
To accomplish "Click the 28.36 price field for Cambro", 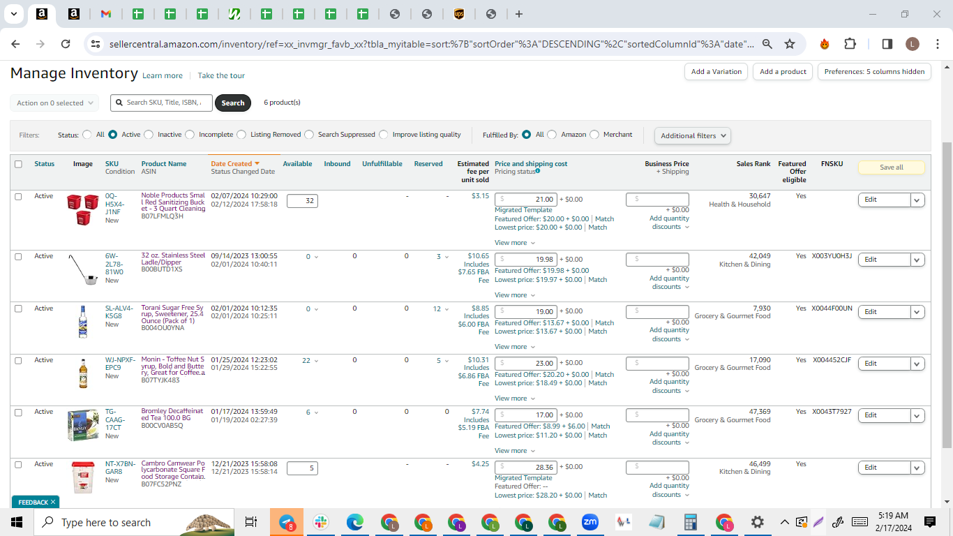I will coord(526,468).
